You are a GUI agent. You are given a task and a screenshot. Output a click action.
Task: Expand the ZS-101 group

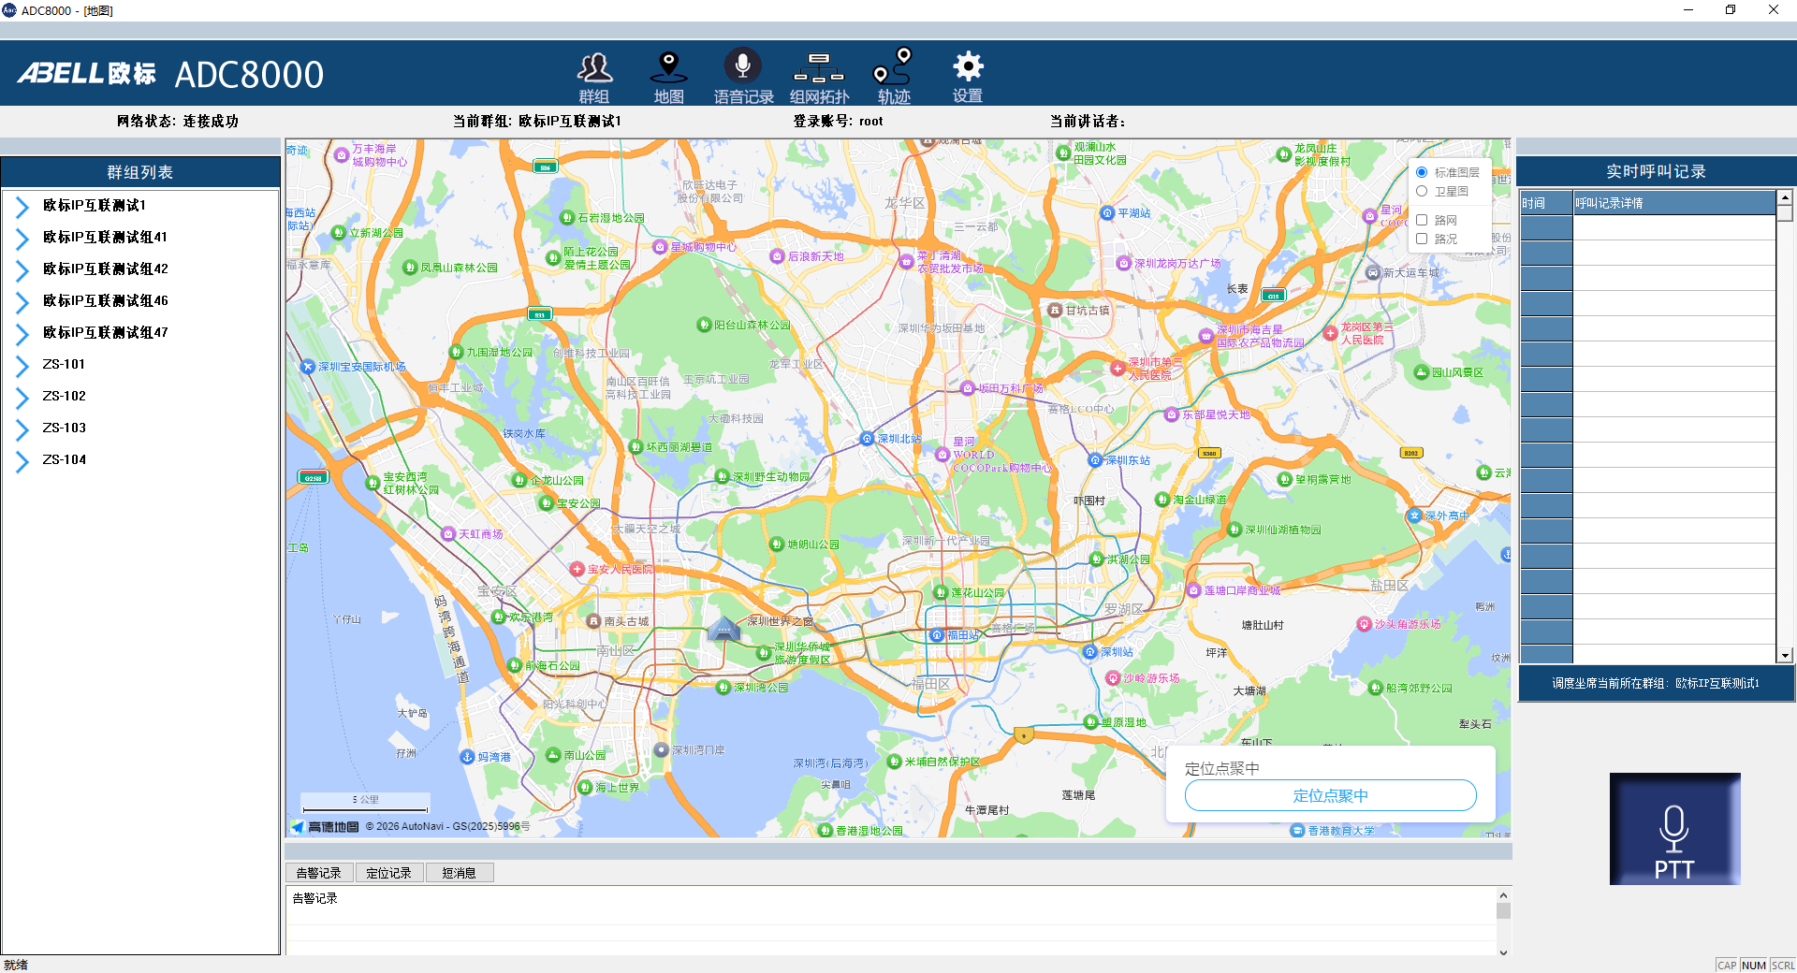pos(22,365)
